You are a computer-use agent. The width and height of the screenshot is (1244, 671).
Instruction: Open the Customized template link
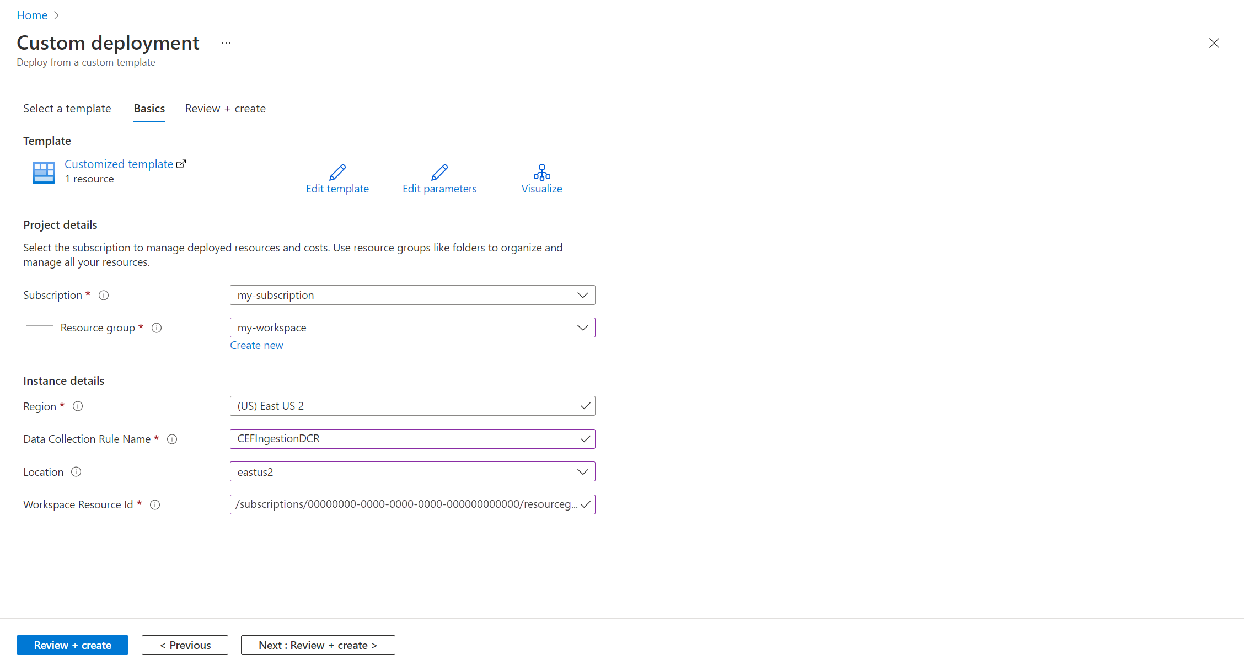(x=119, y=164)
